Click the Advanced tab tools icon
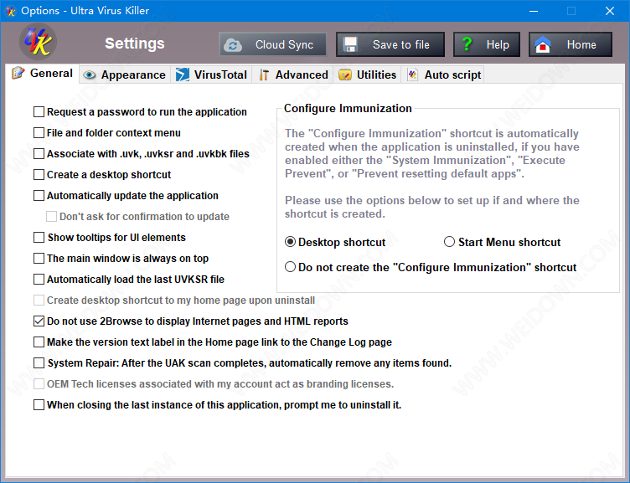This screenshot has width=630, height=483. (x=264, y=75)
